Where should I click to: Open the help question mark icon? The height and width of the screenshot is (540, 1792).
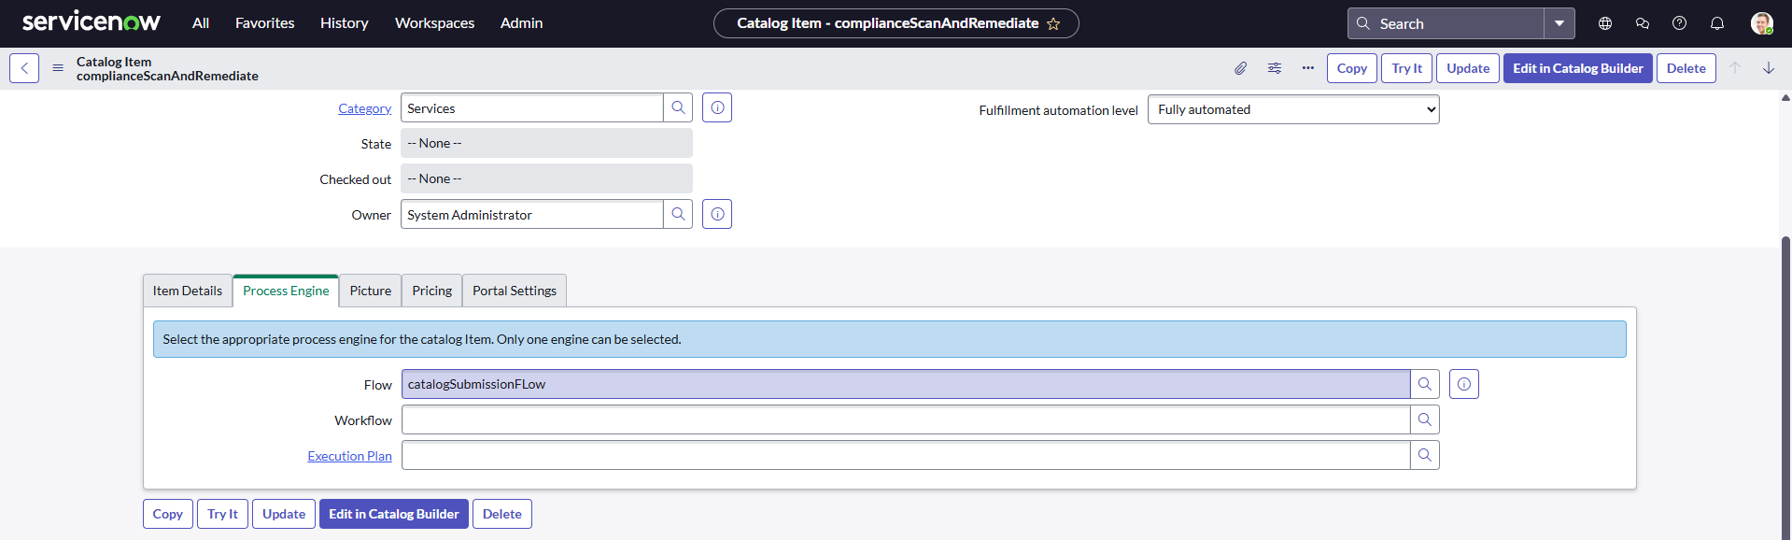[x=1679, y=23]
